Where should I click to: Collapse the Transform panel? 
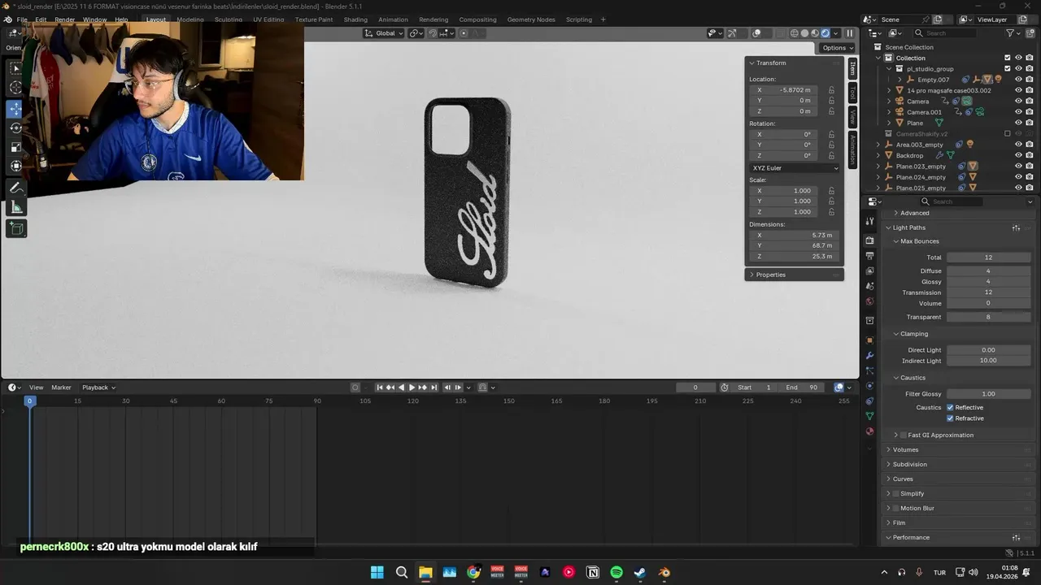pos(770,63)
